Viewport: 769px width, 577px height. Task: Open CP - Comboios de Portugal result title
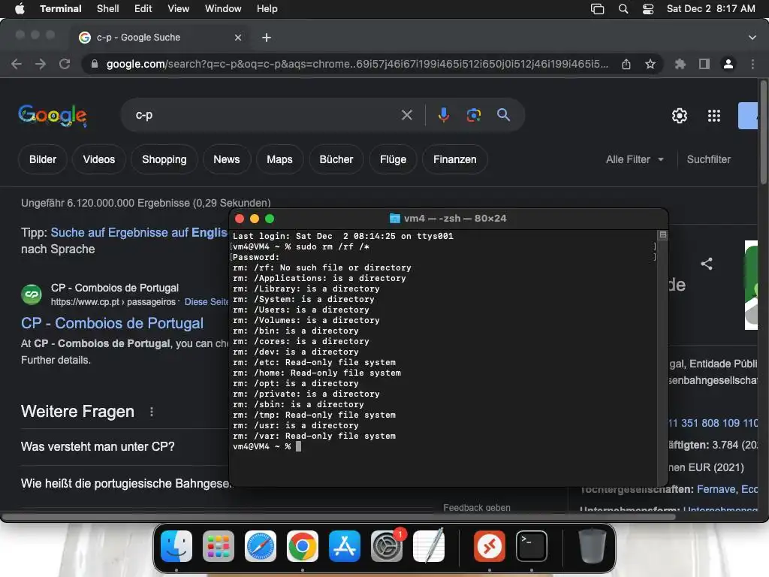coord(113,323)
